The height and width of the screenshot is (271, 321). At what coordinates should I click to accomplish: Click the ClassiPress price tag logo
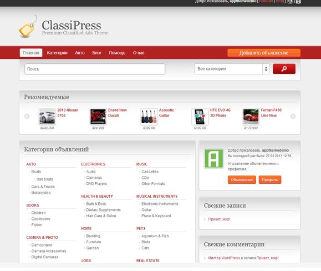coord(28,26)
